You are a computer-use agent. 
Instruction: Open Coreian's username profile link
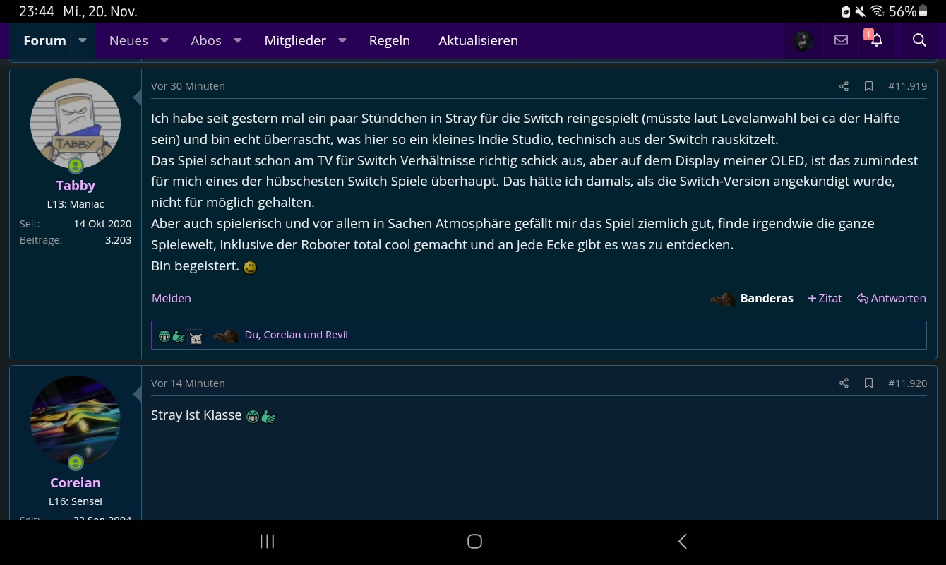pos(76,482)
